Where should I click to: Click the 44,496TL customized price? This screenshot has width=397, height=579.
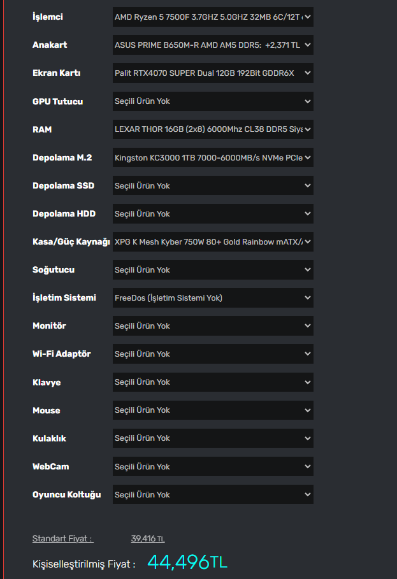[x=187, y=562]
